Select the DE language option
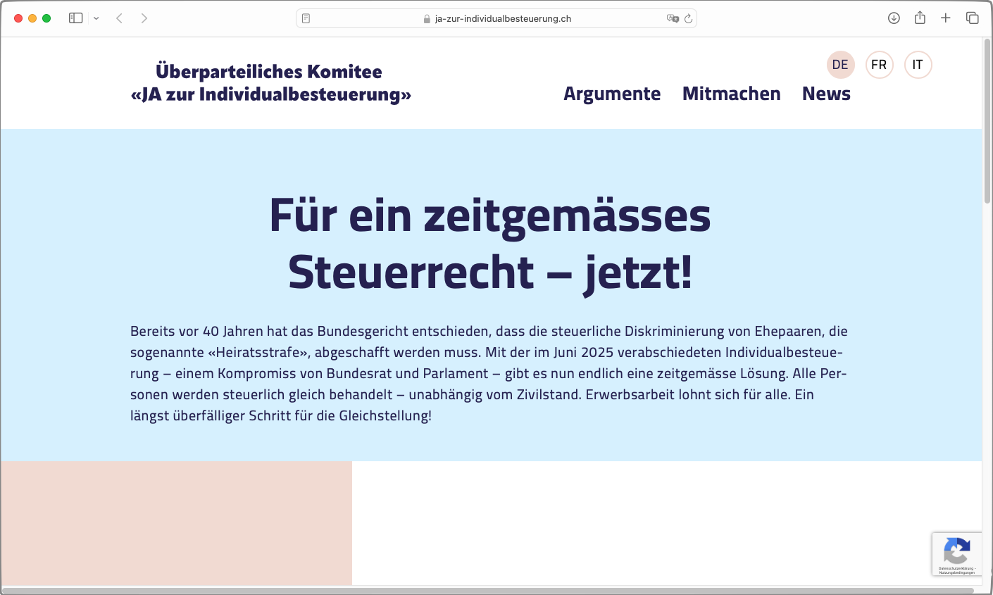993x595 pixels. click(x=840, y=65)
